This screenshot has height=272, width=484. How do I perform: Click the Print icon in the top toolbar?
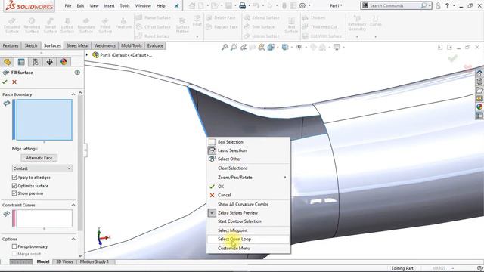pos(243,5)
